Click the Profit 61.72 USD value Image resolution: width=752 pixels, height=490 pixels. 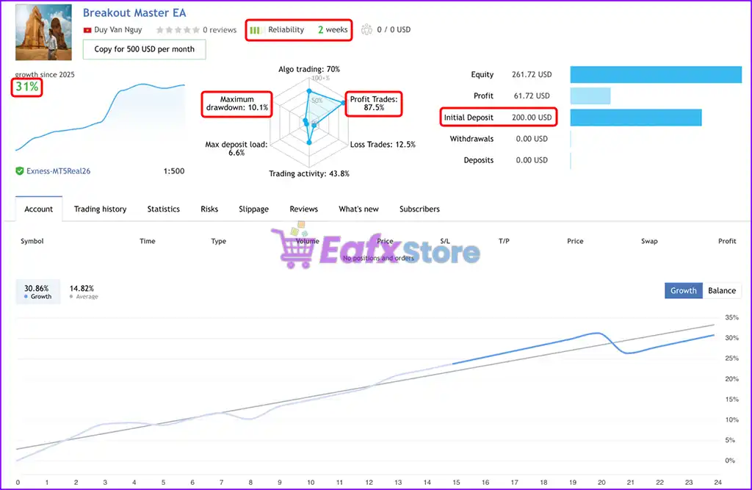pos(532,96)
